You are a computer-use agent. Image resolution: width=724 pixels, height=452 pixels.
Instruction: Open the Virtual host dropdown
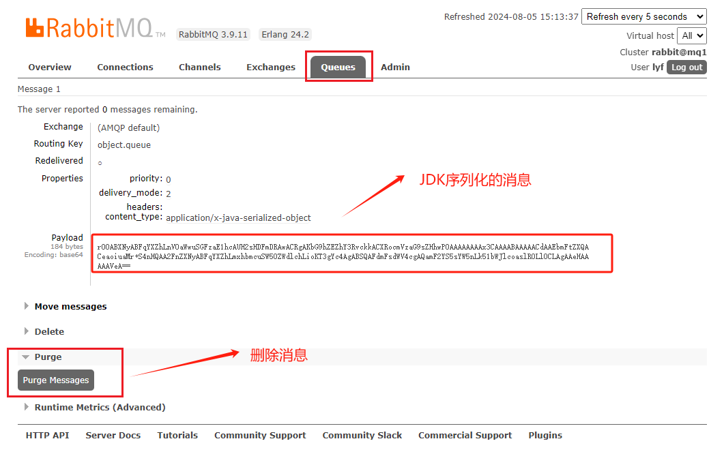692,35
